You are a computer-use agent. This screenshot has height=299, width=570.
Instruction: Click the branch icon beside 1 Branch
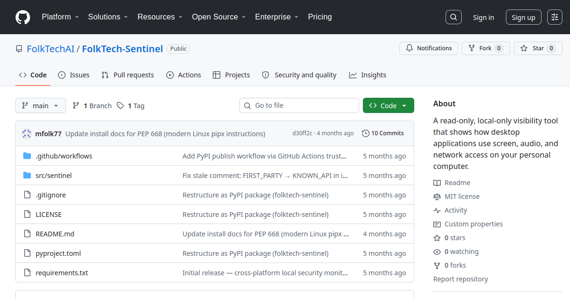coord(76,105)
